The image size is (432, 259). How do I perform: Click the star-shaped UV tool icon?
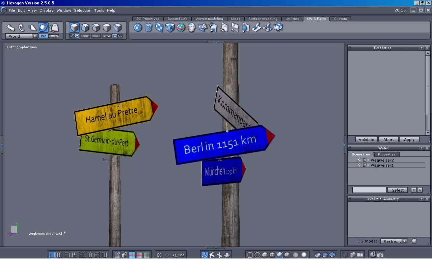[x=202, y=27]
